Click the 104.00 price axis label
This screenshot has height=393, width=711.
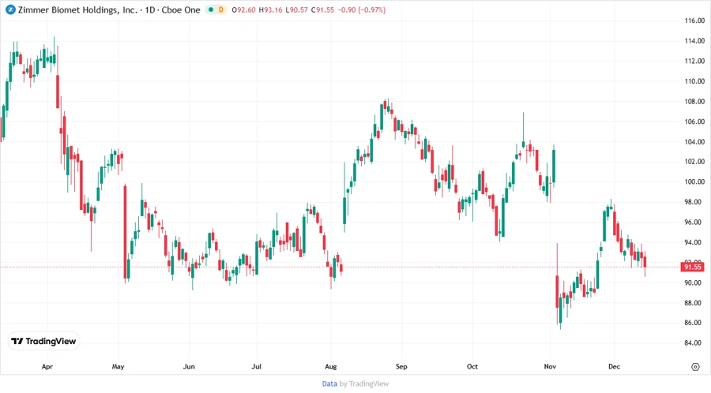pyautogui.click(x=694, y=142)
